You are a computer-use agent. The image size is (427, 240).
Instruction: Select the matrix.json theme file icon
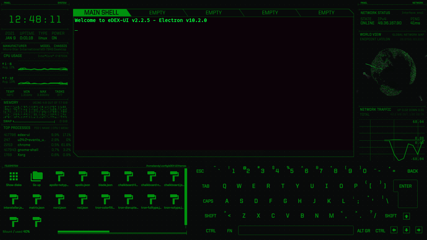pos(37,200)
